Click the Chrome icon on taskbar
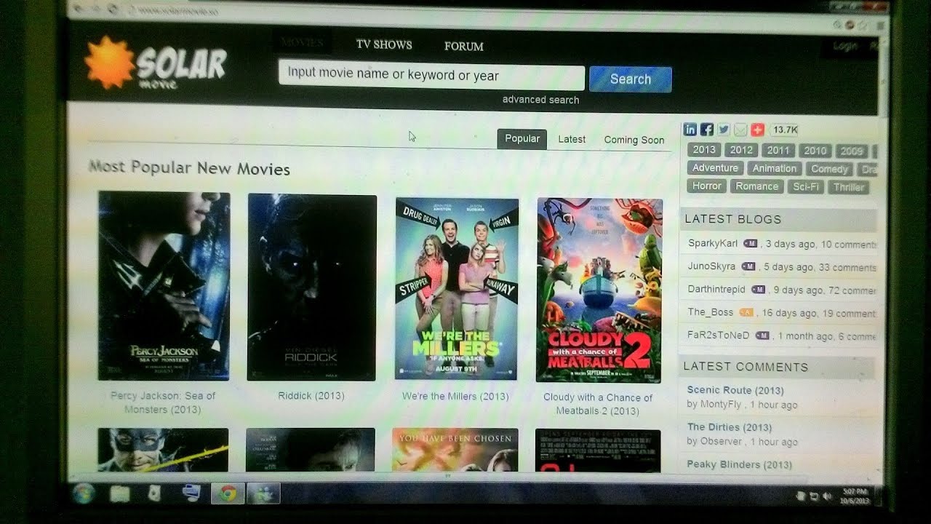This screenshot has height=524, width=931. pyautogui.click(x=228, y=493)
